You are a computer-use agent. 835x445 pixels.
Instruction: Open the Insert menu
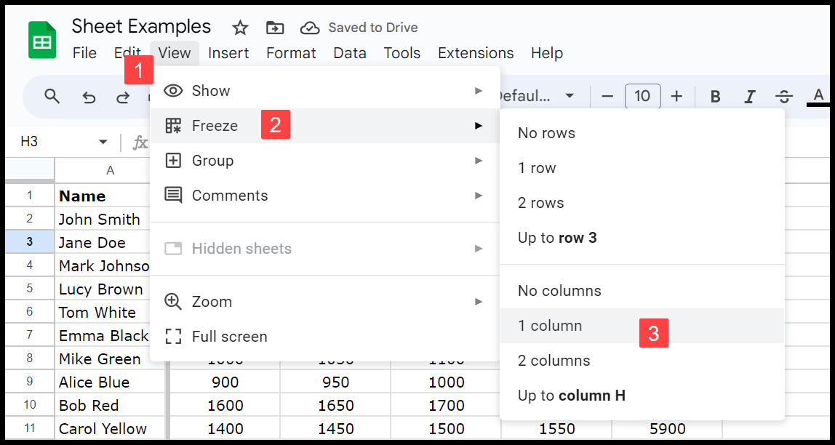click(x=228, y=53)
